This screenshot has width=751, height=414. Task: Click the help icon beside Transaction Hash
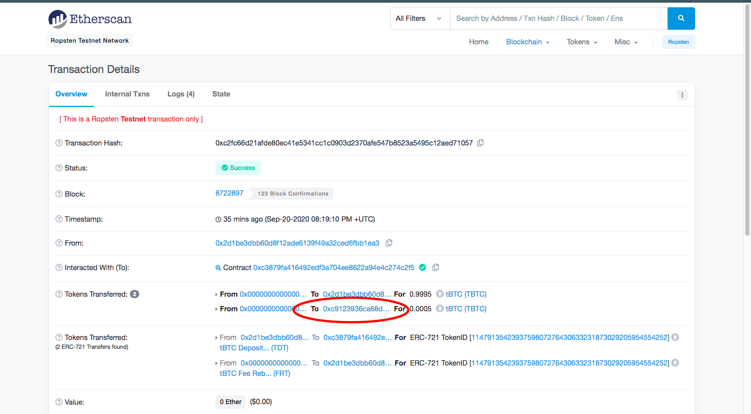click(x=59, y=143)
